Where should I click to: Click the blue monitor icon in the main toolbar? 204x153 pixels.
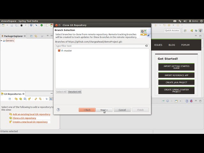[31, 25]
